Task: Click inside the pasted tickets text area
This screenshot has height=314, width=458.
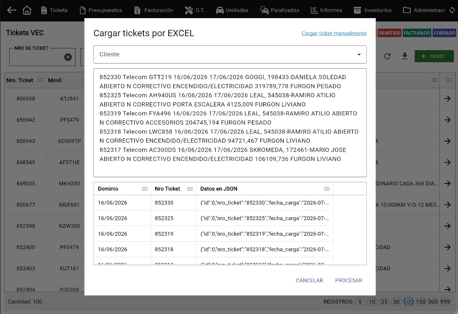Action: [230, 122]
